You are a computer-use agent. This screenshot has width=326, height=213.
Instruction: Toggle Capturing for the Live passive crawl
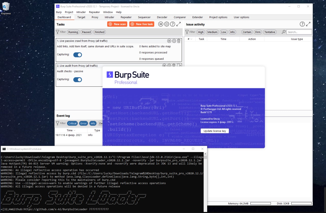[78, 55]
